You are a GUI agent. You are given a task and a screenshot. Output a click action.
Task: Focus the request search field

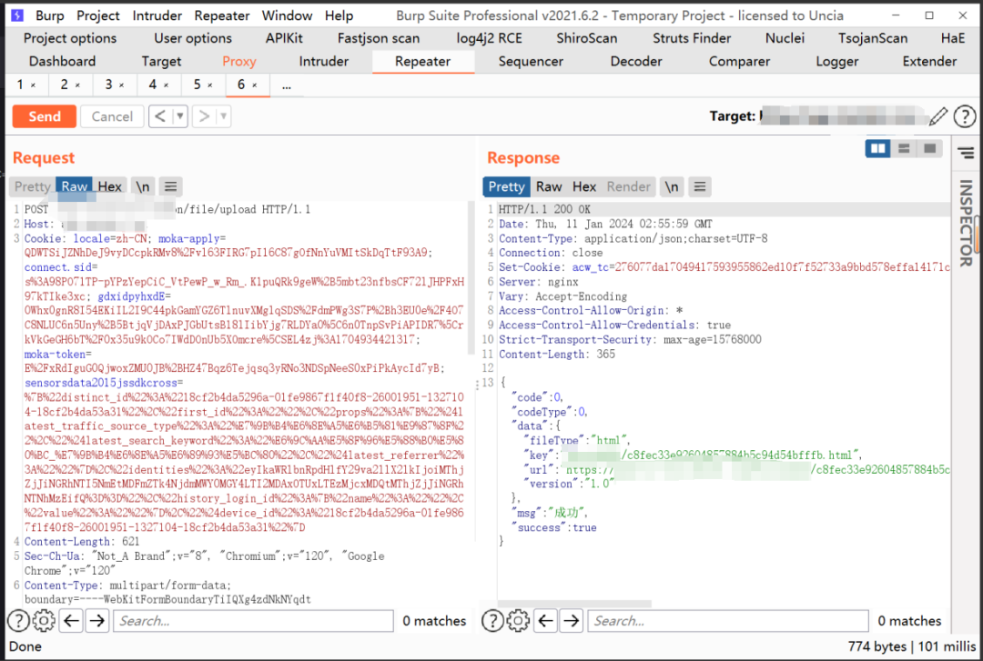[x=253, y=621]
